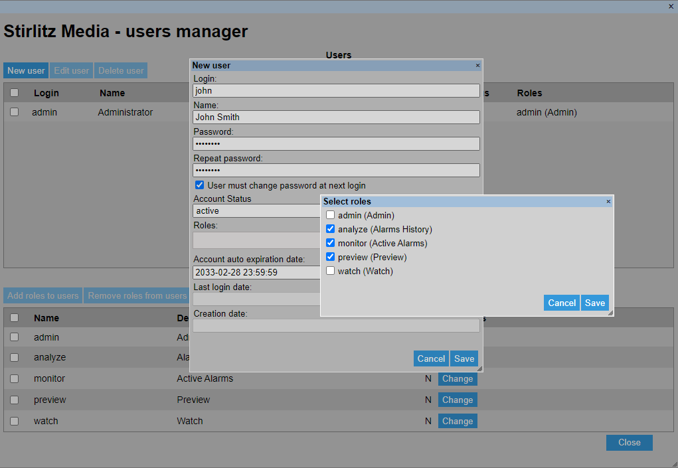Grab the Select roles dialog resize handle
This screenshot has width=678, height=468.
click(610, 313)
